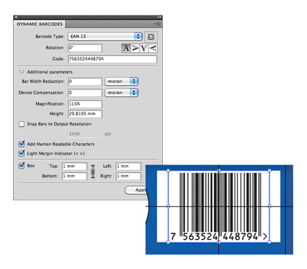Open the panel flyout menu icon

click(157, 24)
